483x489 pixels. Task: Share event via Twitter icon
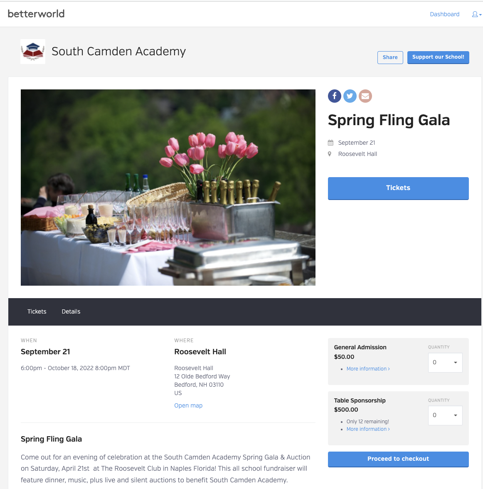pyautogui.click(x=350, y=96)
